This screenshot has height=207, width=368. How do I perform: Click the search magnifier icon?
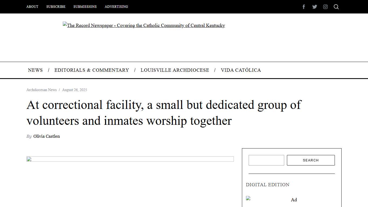coord(336,6)
